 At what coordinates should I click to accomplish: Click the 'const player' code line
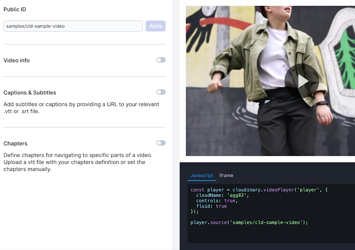point(259,190)
